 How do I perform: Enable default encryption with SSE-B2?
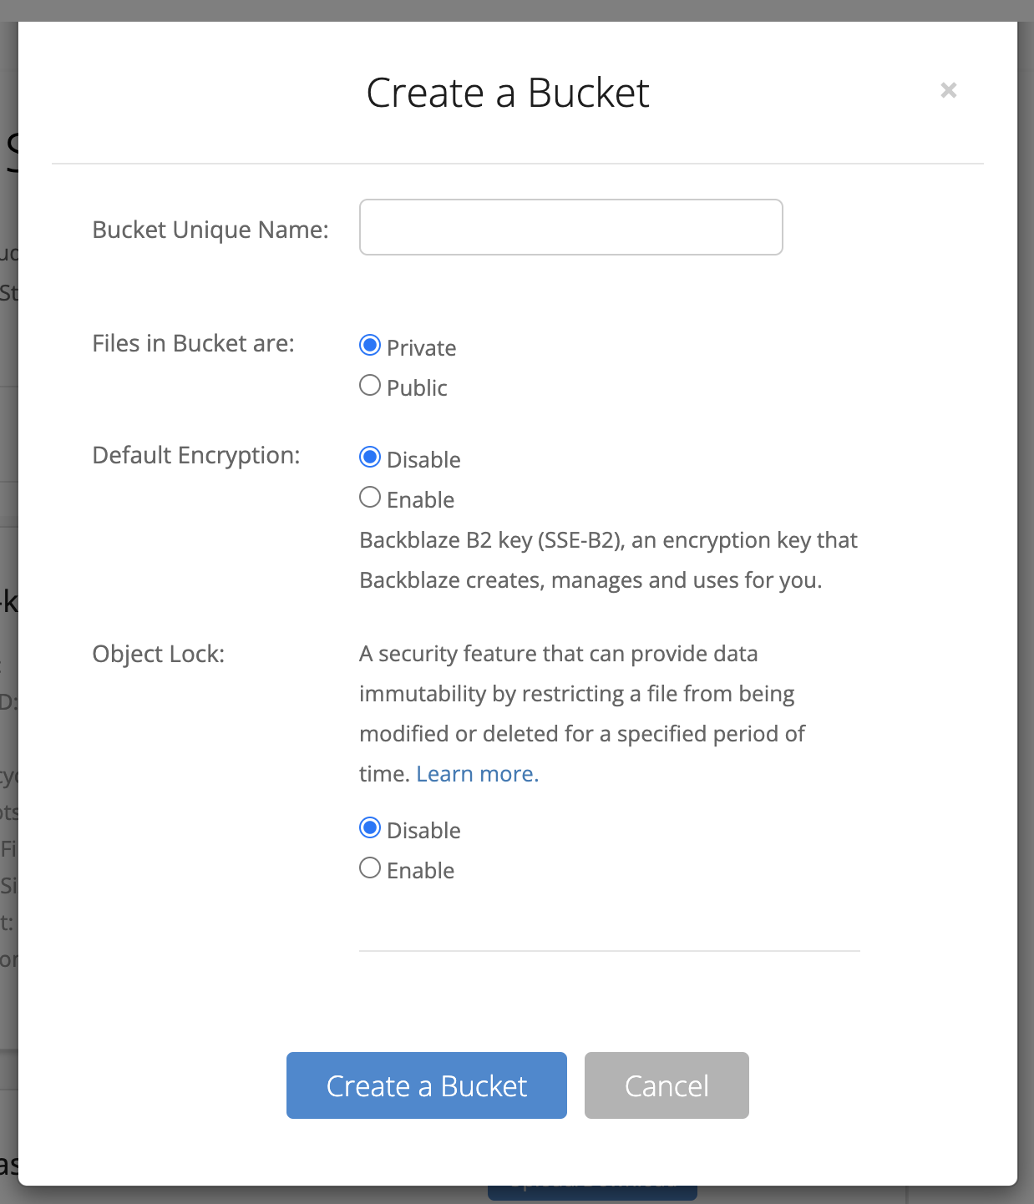pos(370,497)
